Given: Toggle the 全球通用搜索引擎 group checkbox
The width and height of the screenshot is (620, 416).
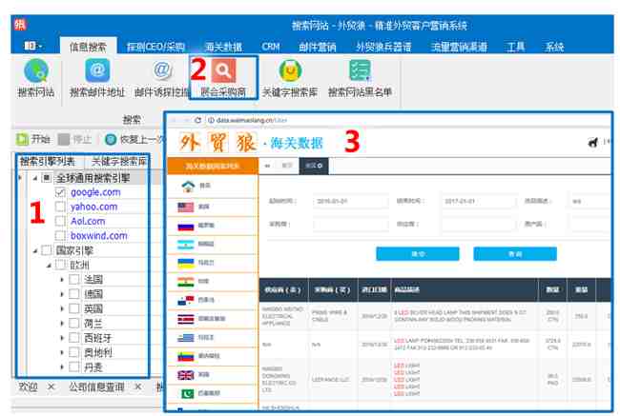Looking at the screenshot, I should [47, 178].
